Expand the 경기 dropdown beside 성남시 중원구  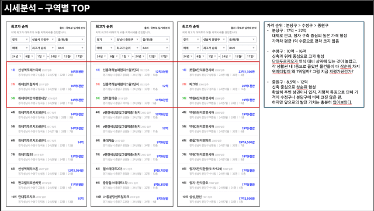[105, 39]
